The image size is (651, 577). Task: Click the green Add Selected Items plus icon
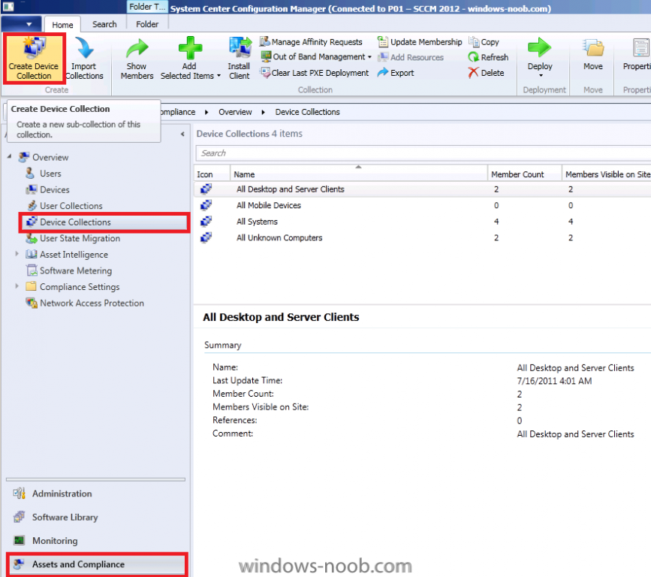tap(190, 48)
